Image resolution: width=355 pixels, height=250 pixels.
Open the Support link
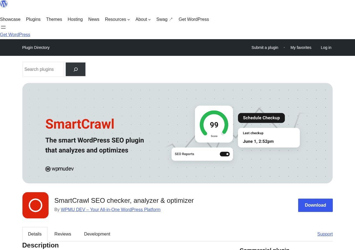pyautogui.click(x=325, y=234)
